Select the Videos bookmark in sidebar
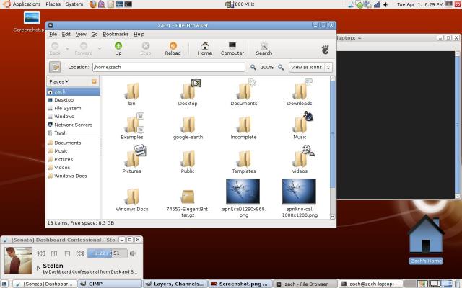This screenshot has width=462, height=288. 73,168
